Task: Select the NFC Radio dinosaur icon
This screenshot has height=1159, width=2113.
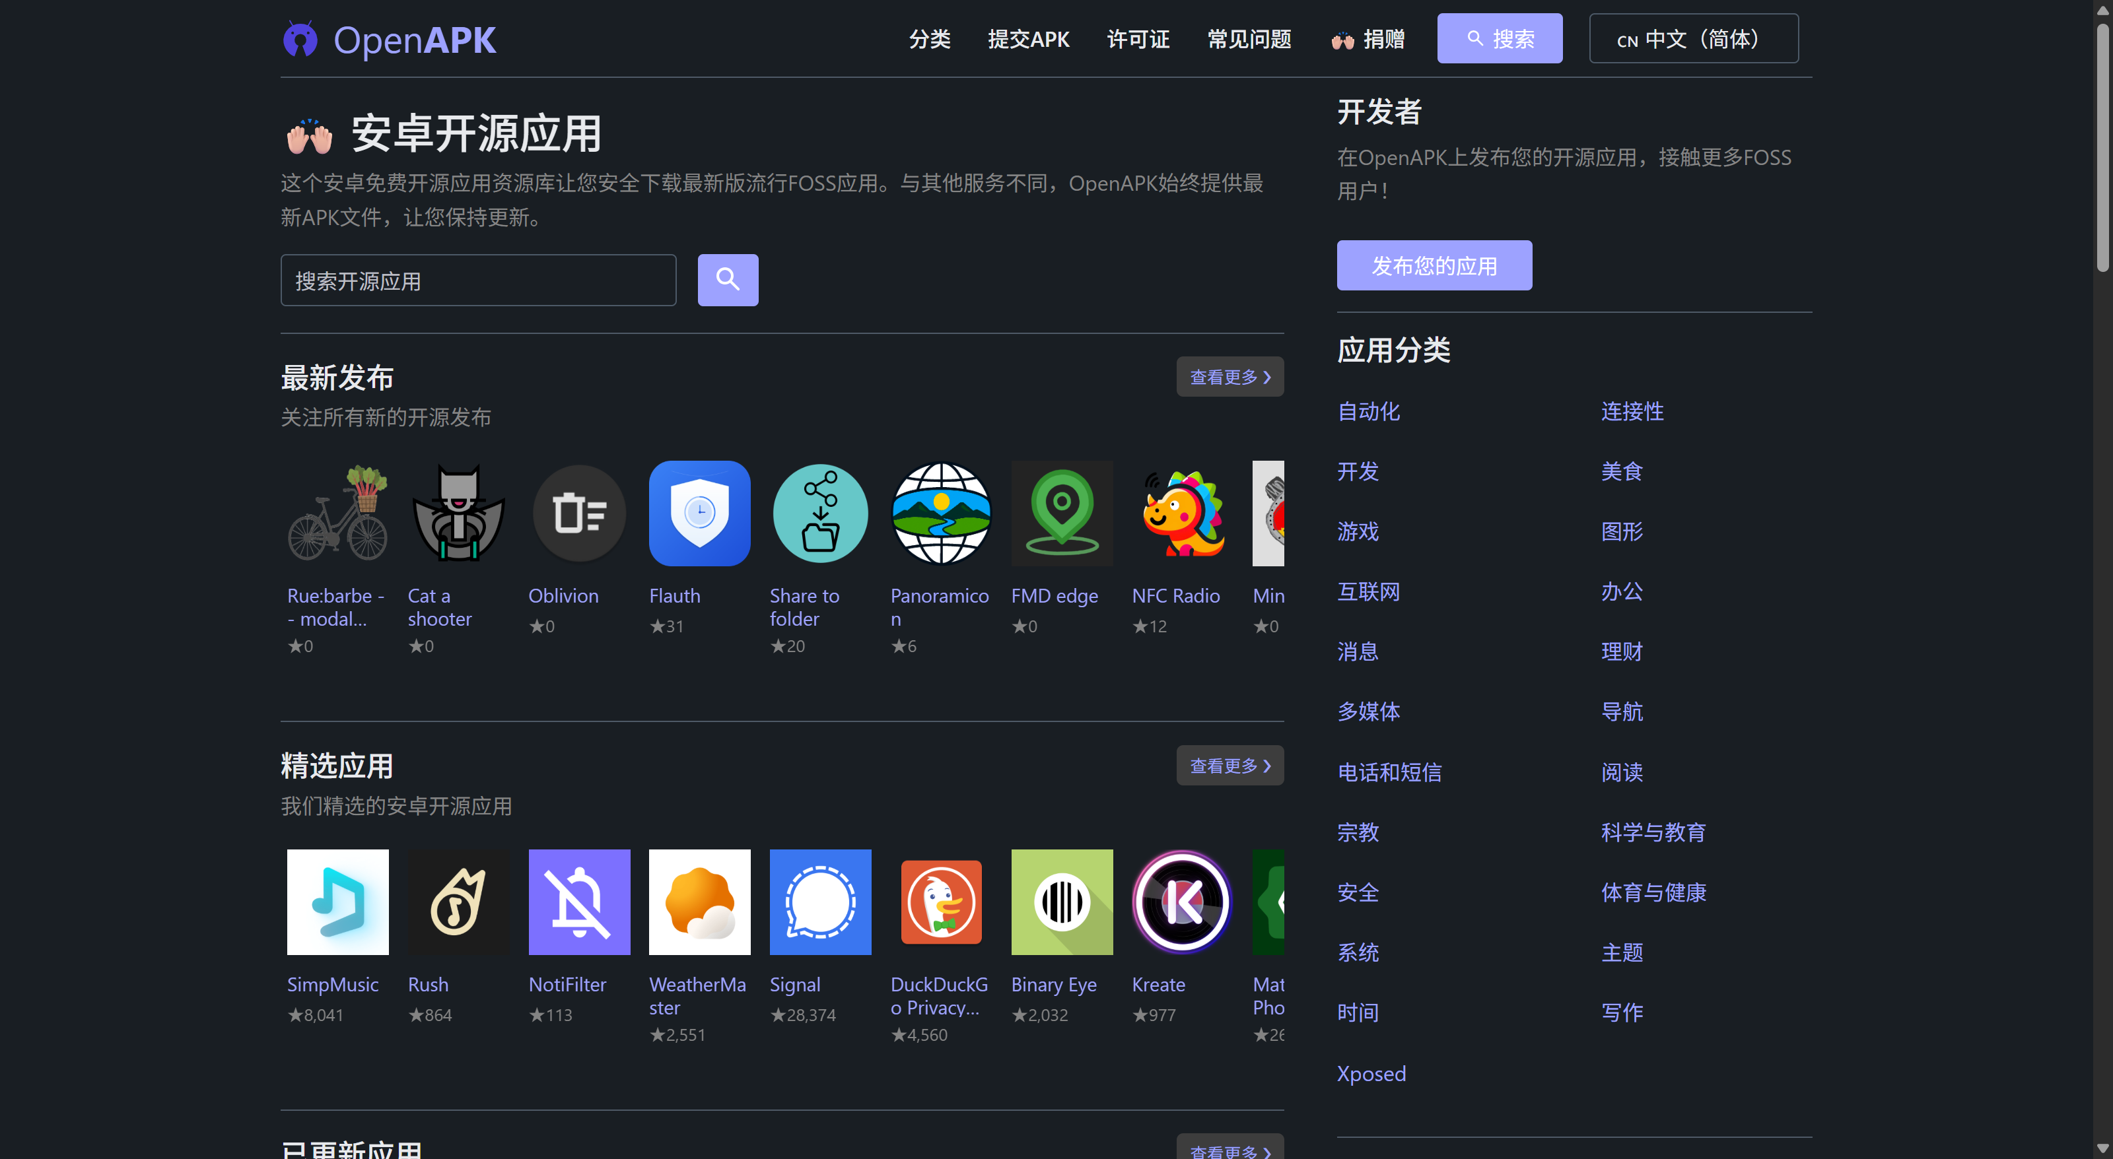Action: click(1181, 513)
